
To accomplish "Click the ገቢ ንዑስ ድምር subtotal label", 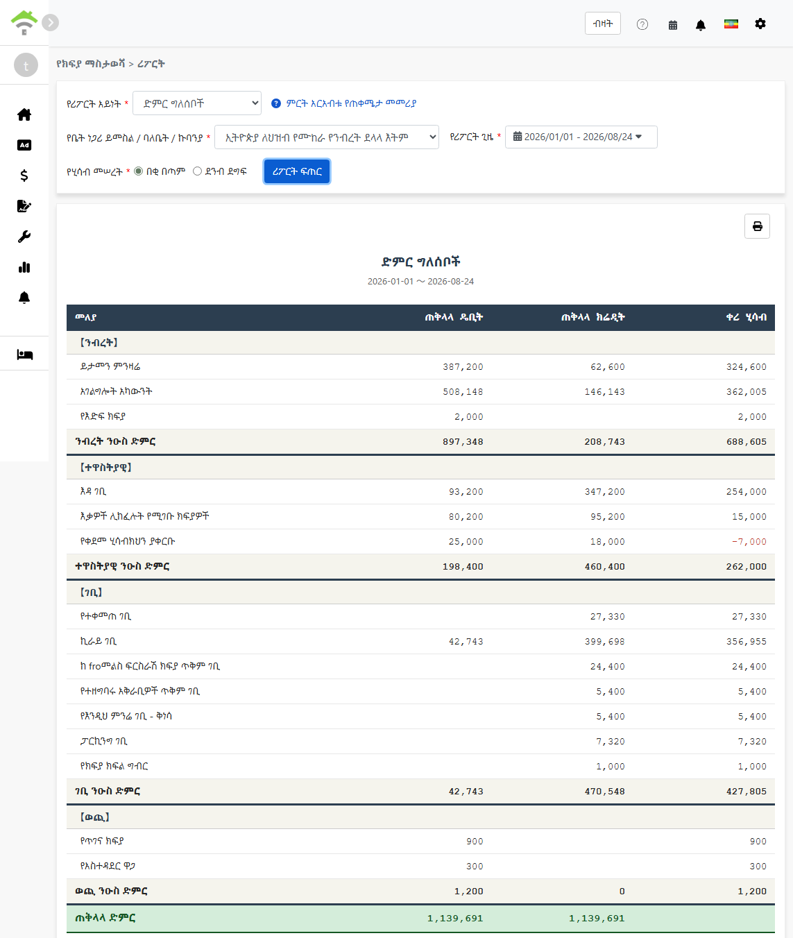I will 108,792.
